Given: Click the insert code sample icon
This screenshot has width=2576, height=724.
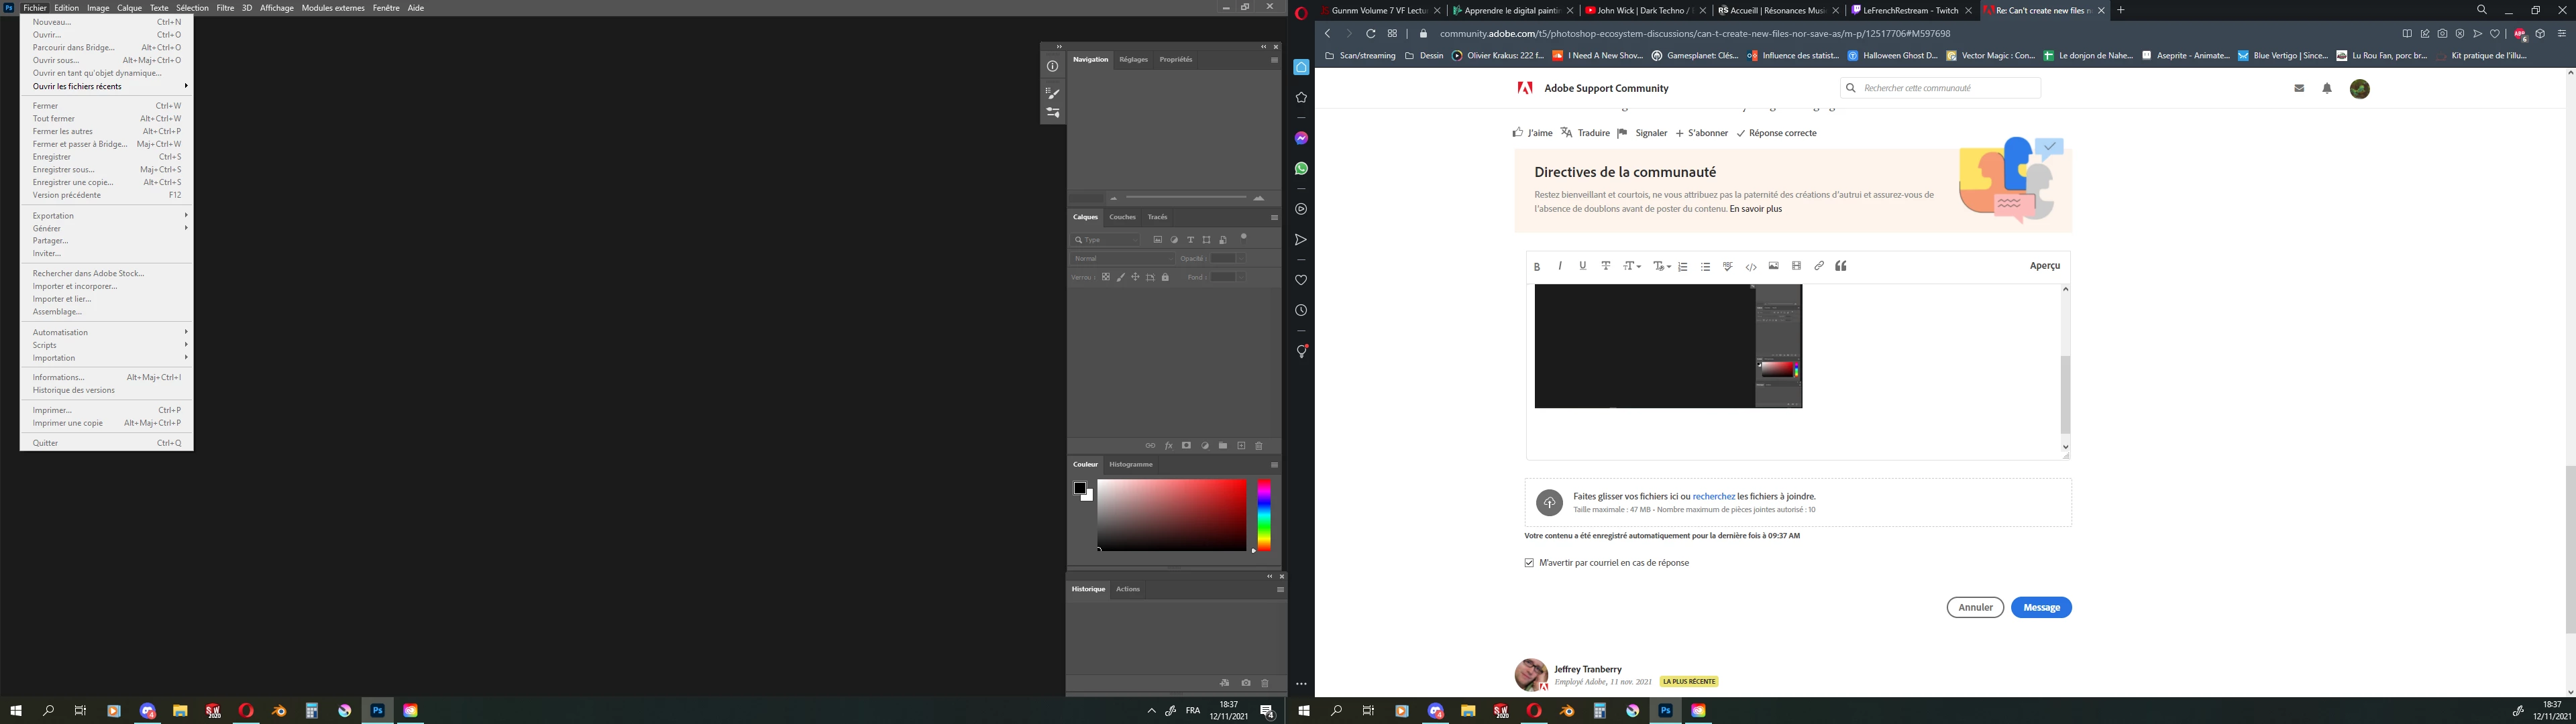Looking at the screenshot, I should [1751, 267].
